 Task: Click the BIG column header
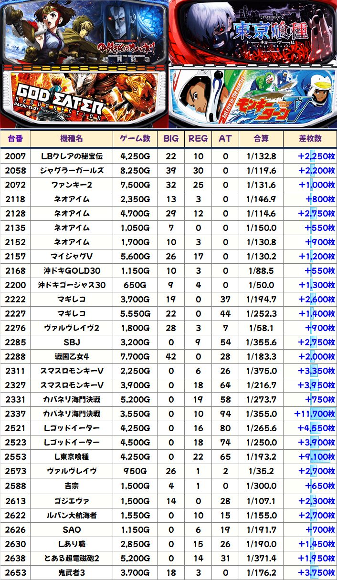click(x=170, y=138)
